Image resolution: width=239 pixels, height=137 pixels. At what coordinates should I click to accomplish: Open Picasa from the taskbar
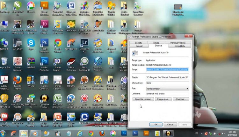point(113,133)
